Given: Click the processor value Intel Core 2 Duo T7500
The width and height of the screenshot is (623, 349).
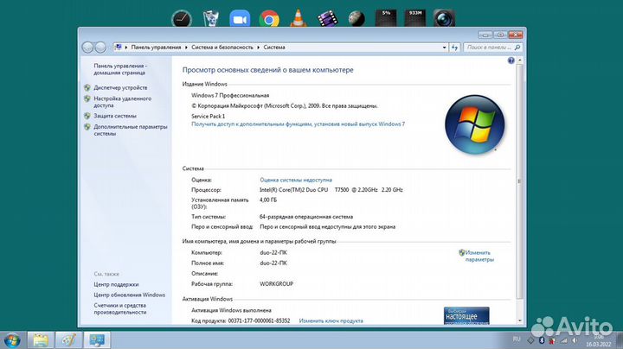Looking at the screenshot, I should (x=331, y=190).
